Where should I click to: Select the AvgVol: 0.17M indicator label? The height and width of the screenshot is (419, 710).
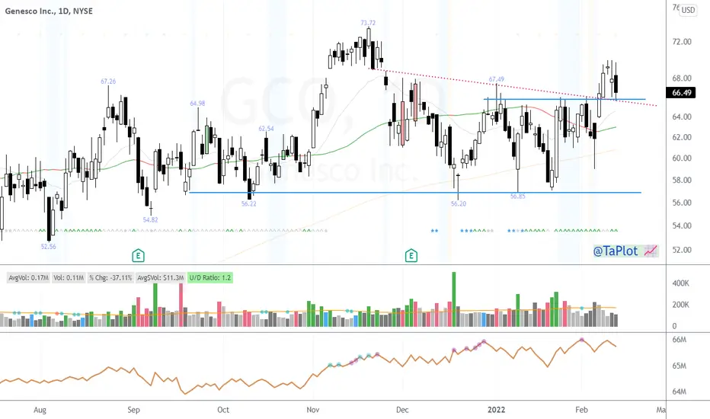pos(28,277)
